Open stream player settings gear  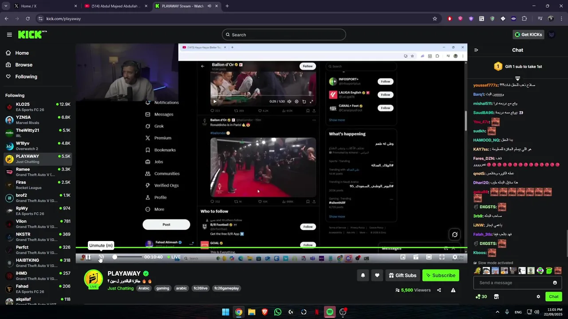coord(455,257)
